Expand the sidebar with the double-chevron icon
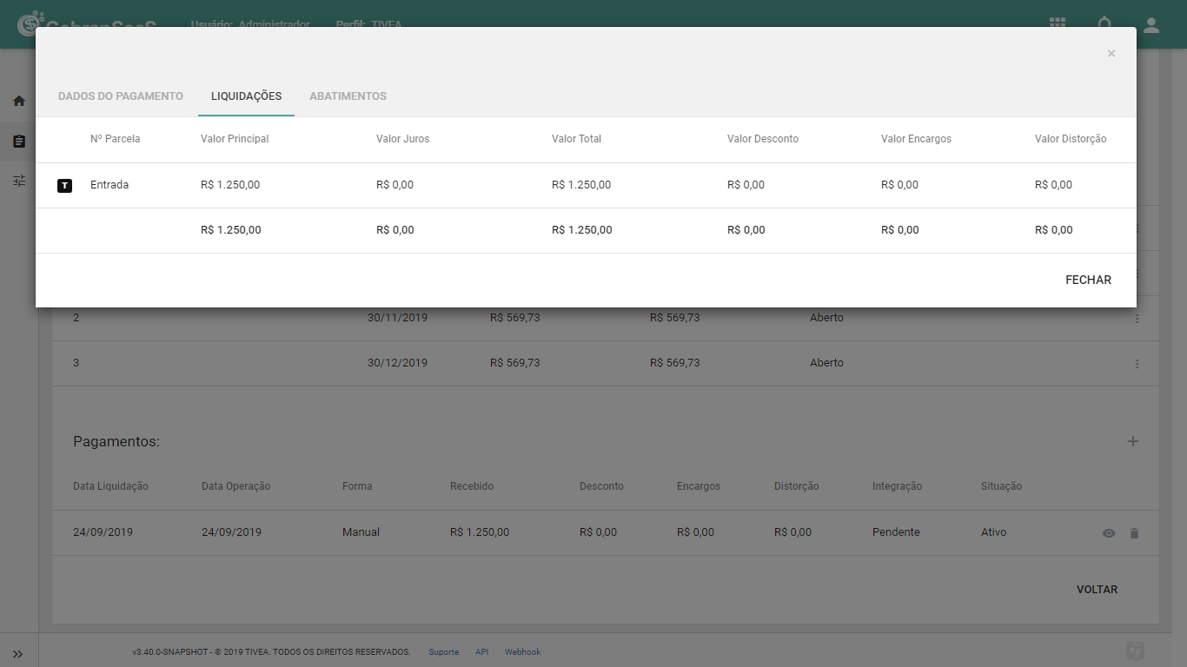This screenshot has height=667, width=1187. coord(18,654)
